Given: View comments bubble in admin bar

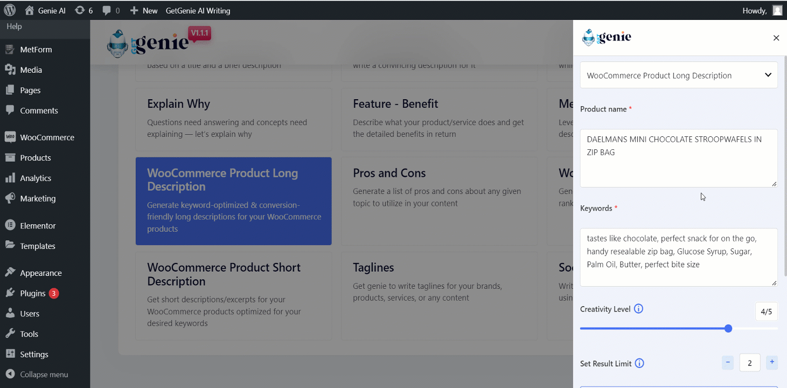Looking at the screenshot, I should coord(111,10).
